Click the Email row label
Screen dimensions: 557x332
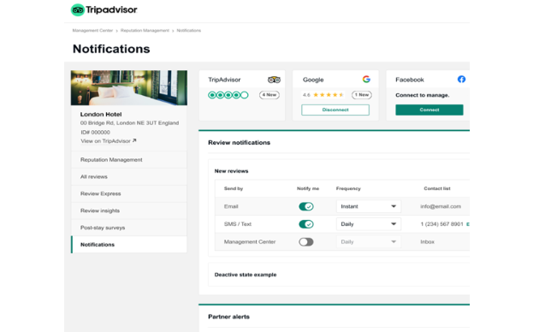tap(231, 206)
